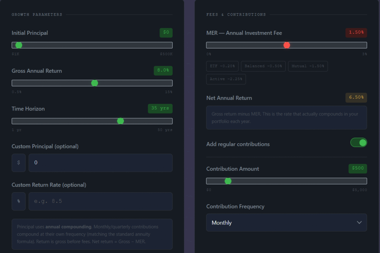Choose the Active ~2.25% fee preset
380x253 pixels.
pos(226,79)
